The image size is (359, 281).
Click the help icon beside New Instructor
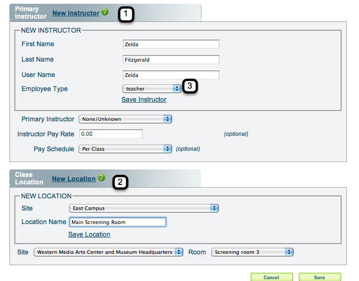[105, 12]
